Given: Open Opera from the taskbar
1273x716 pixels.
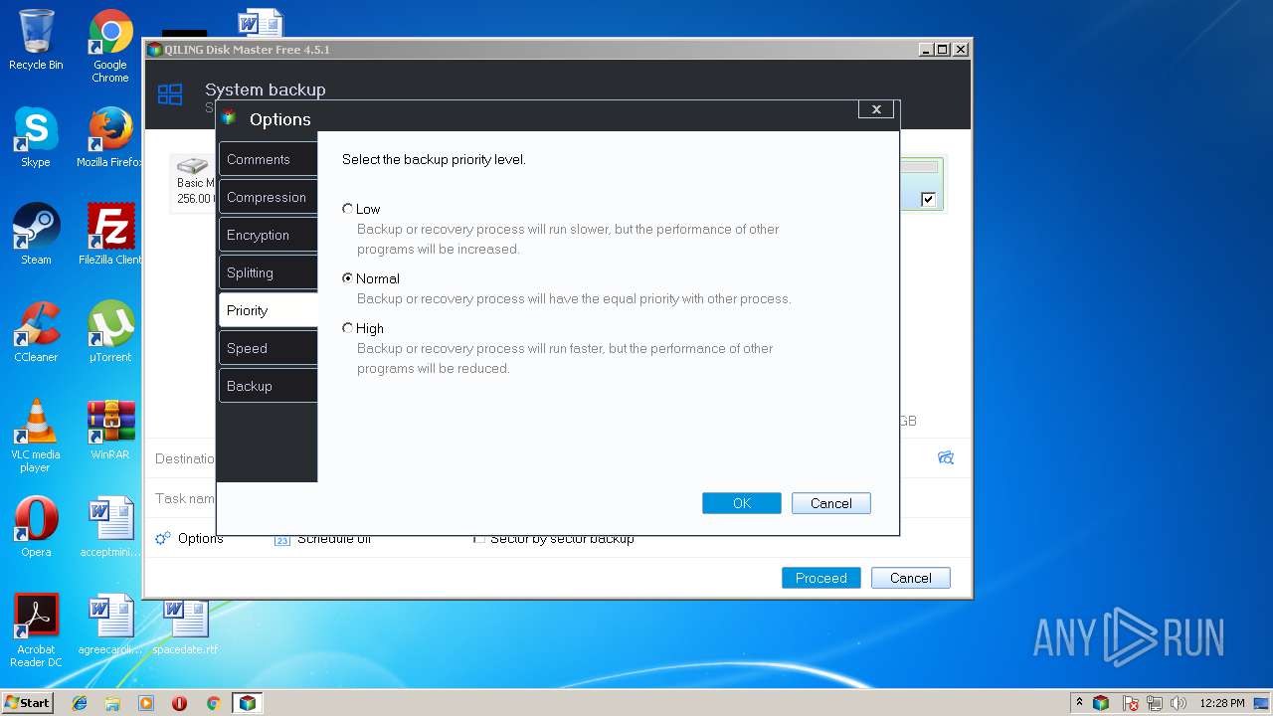Looking at the screenshot, I should pos(179,703).
